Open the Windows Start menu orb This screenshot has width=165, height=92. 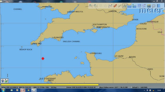click(3, 90)
